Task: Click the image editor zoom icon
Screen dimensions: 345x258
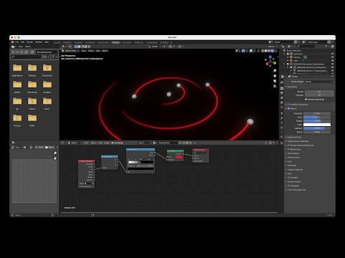Action: point(55,153)
